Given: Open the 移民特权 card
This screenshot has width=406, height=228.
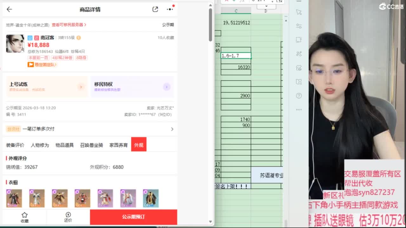Looking at the screenshot, I should [x=132, y=87].
